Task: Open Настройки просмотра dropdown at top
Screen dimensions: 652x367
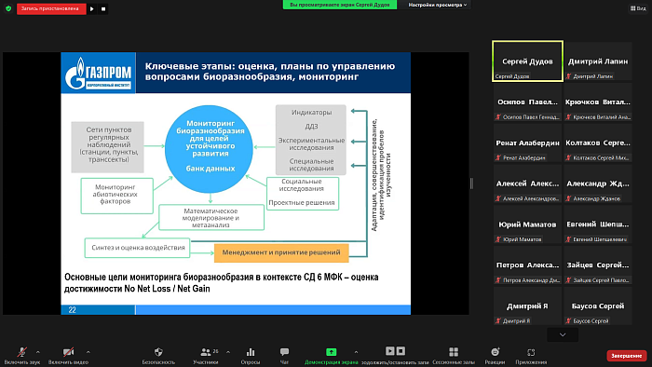Action: click(x=437, y=5)
